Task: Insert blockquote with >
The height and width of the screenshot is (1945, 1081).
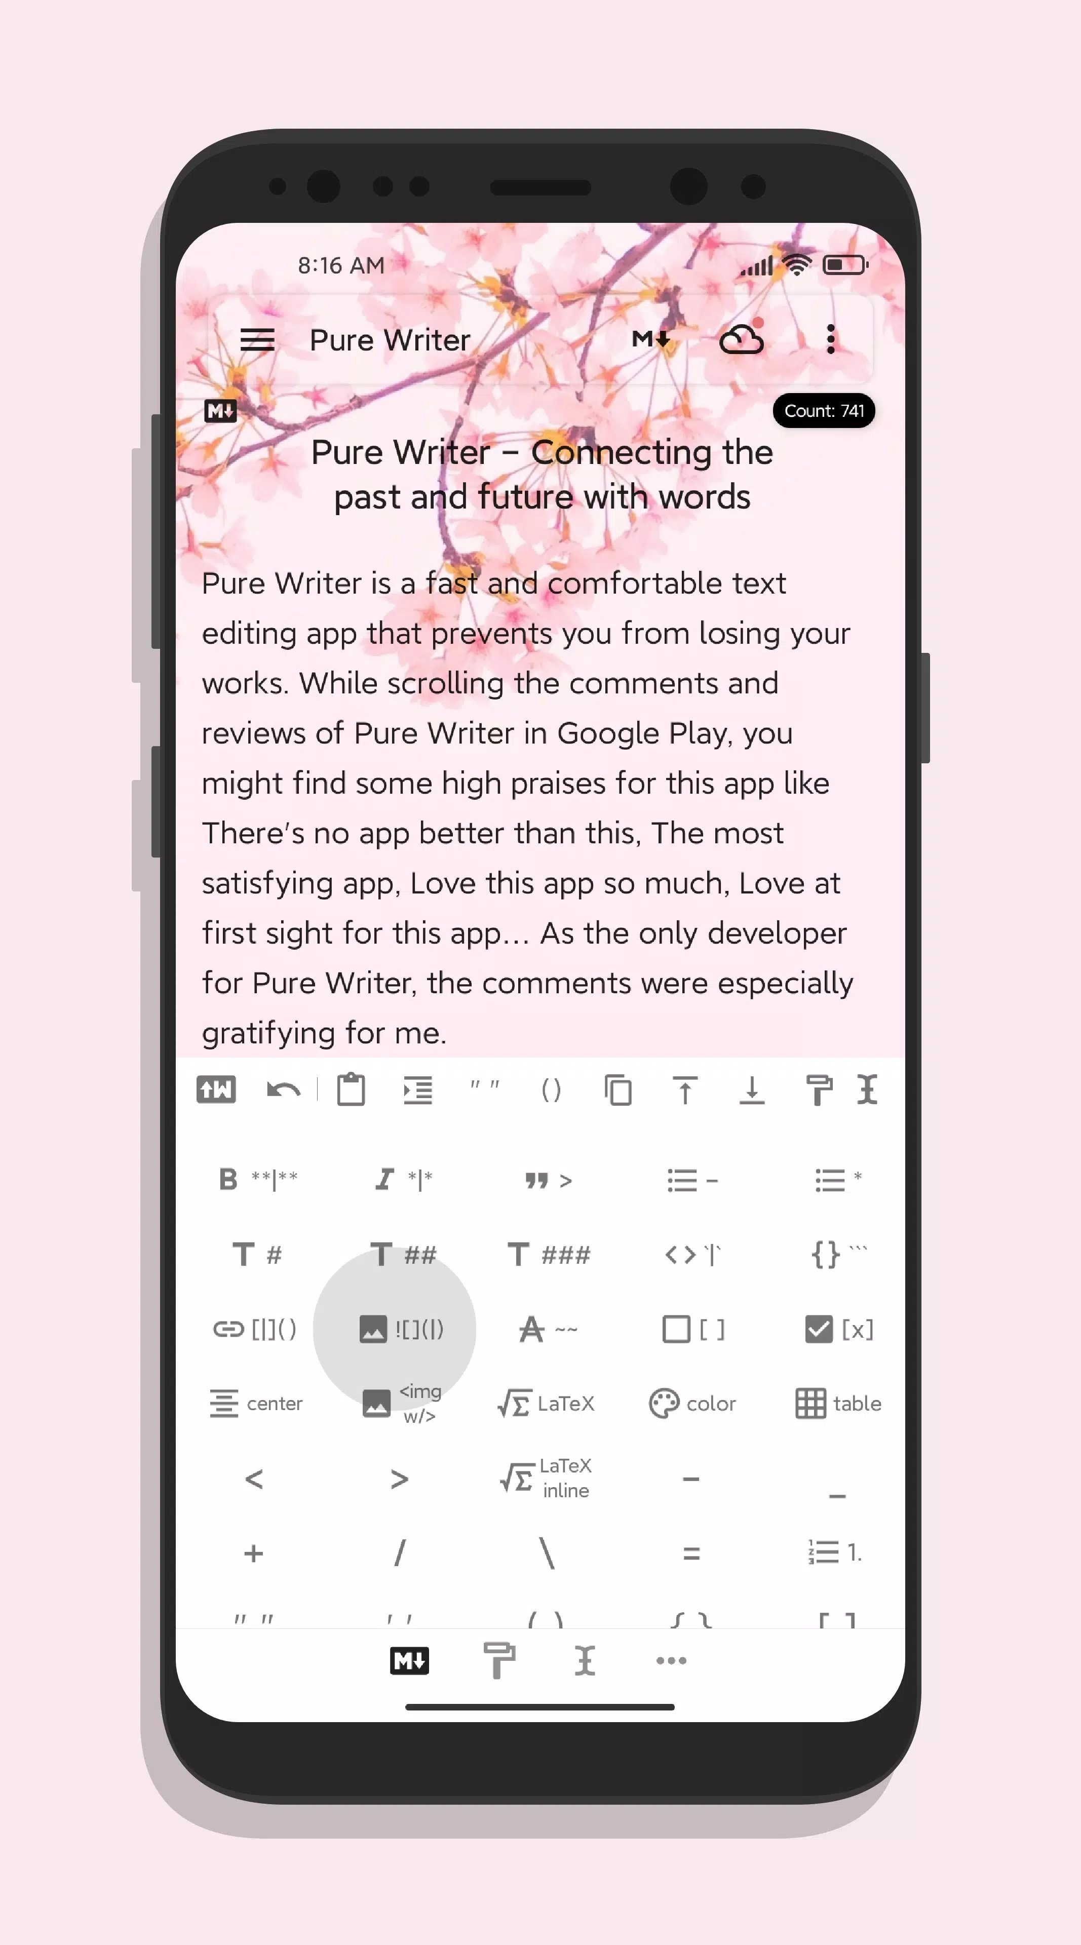Action: [x=546, y=1180]
